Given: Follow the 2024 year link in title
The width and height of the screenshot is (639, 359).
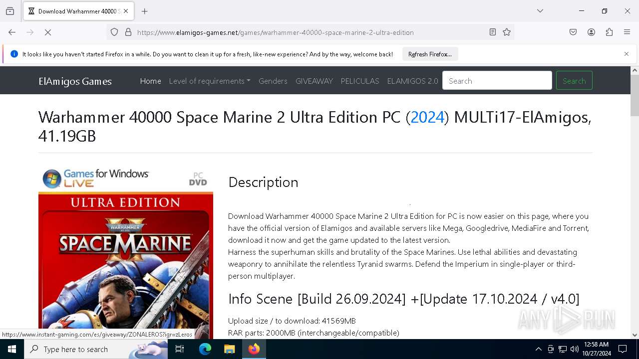Looking at the screenshot, I should point(427,117).
